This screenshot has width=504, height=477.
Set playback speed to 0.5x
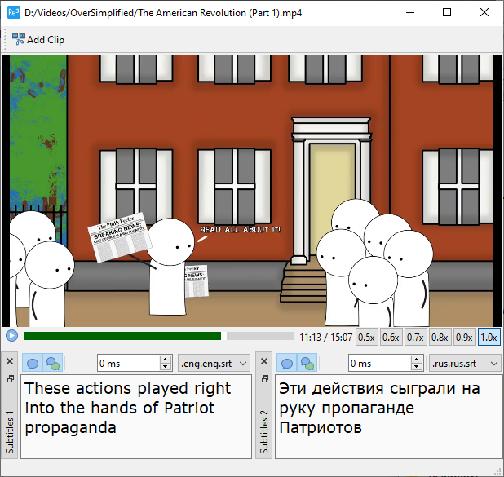(366, 338)
